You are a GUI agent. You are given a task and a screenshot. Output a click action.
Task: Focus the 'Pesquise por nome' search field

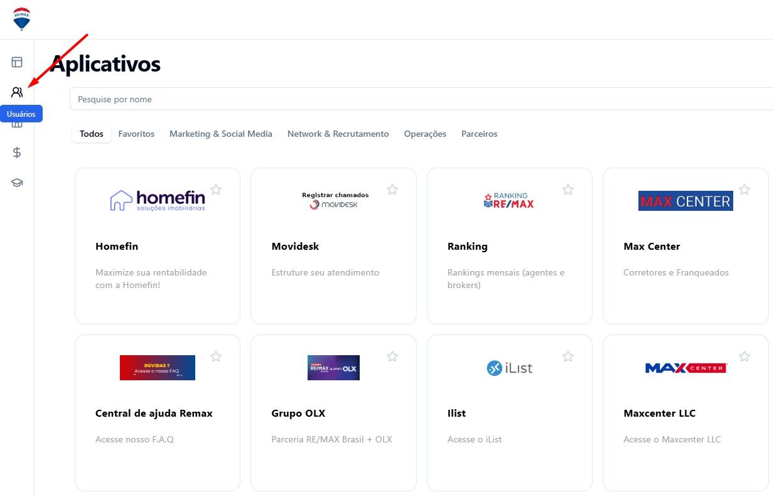tap(422, 99)
